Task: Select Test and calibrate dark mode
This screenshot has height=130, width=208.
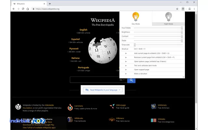Action: pyautogui.click(x=145, y=66)
